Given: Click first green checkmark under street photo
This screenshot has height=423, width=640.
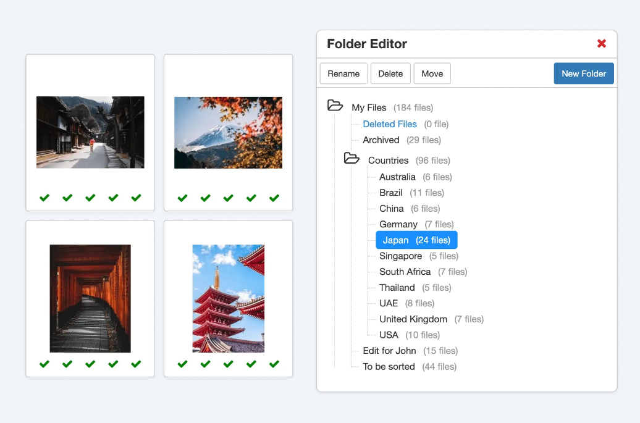Looking at the screenshot, I should coord(44,198).
